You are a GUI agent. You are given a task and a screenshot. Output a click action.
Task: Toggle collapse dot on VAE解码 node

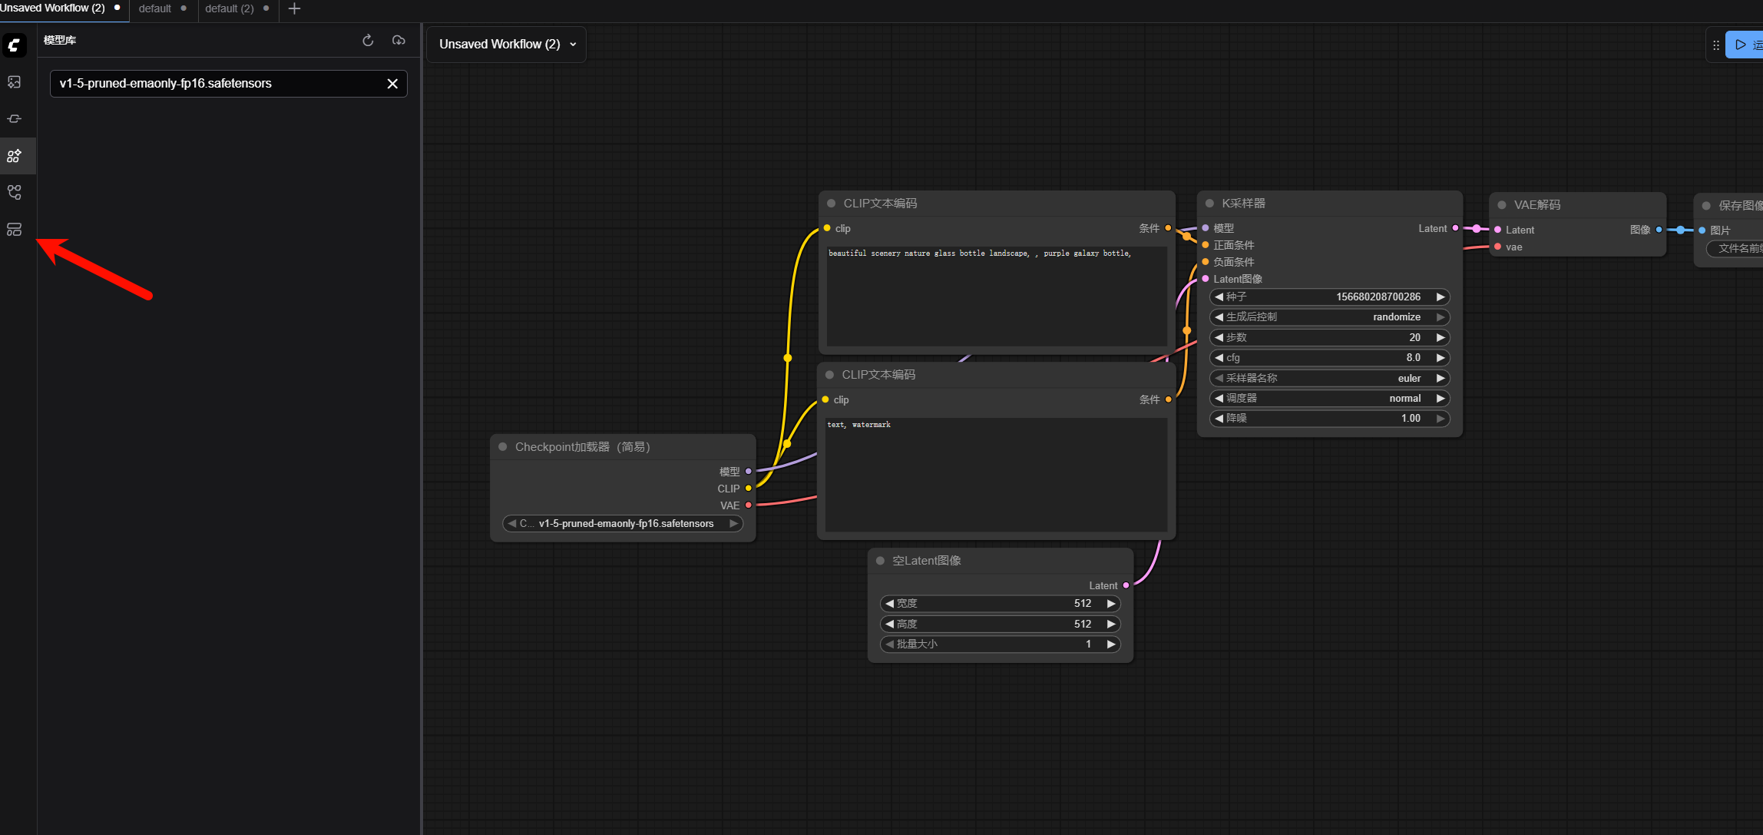pyautogui.click(x=1502, y=205)
